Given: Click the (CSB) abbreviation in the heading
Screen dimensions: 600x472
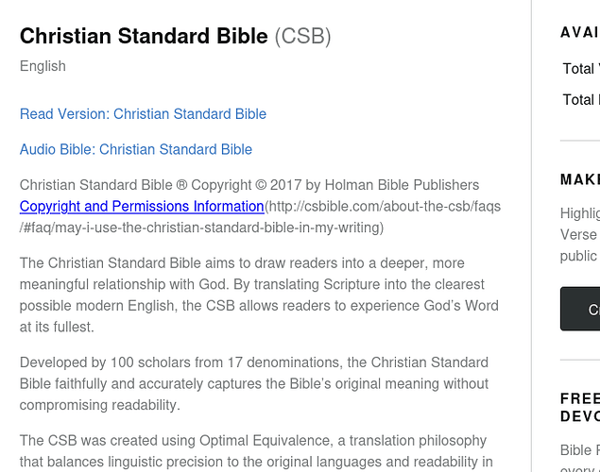Looking at the screenshot, I should pyautogui.click(x=302, y=36).
